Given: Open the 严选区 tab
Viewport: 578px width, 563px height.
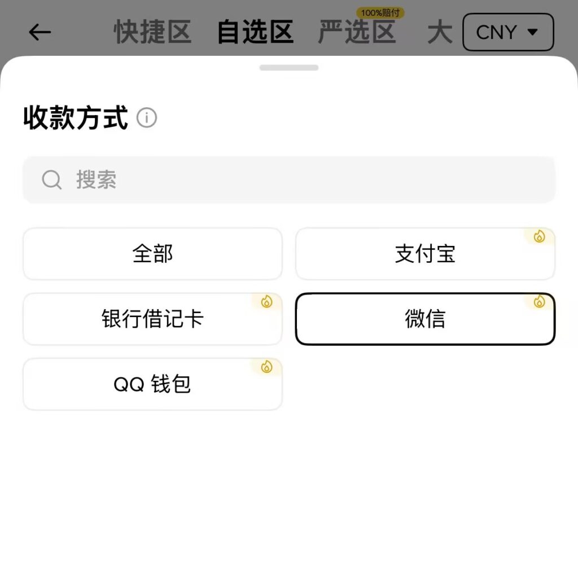Looking at the screenshot, I should 357,32.
